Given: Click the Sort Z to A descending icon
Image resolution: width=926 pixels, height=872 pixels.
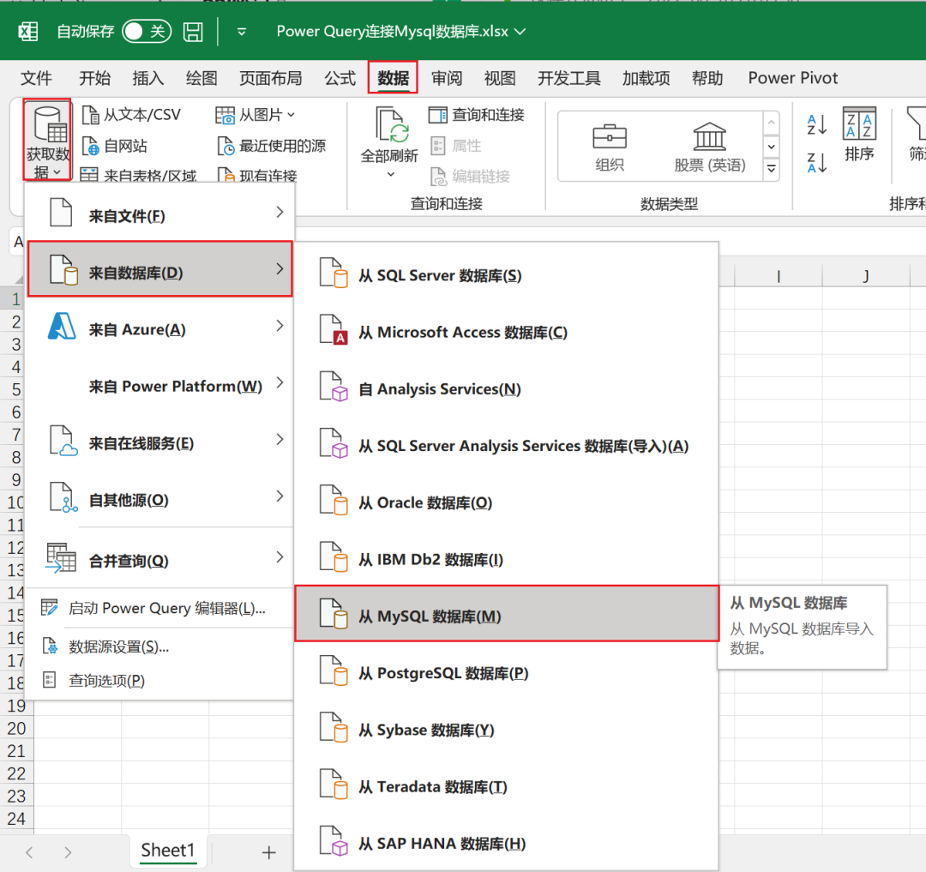Looking at the screenshot, I should click(x=817, y=162).
